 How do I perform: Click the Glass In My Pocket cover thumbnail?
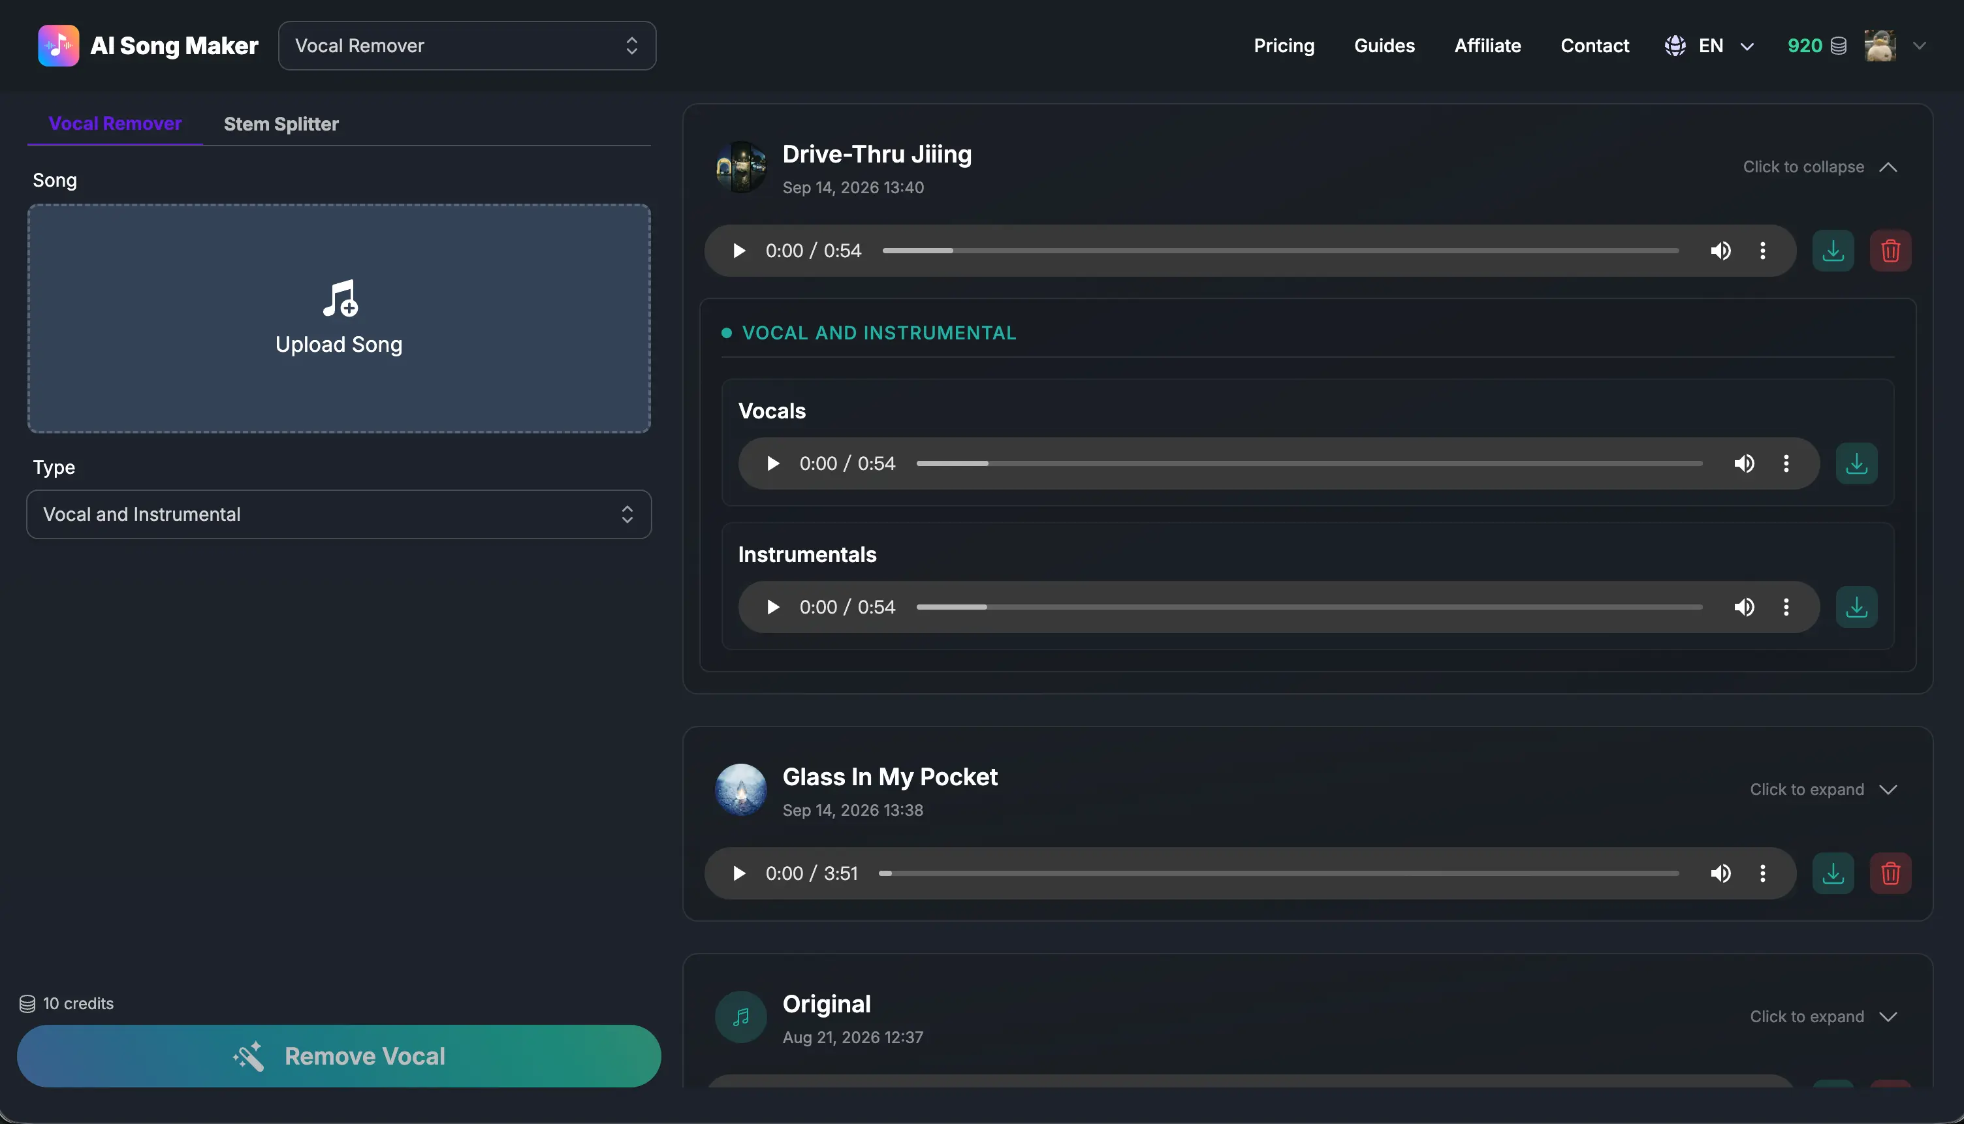pyautogui.click(x=741, y=790)
